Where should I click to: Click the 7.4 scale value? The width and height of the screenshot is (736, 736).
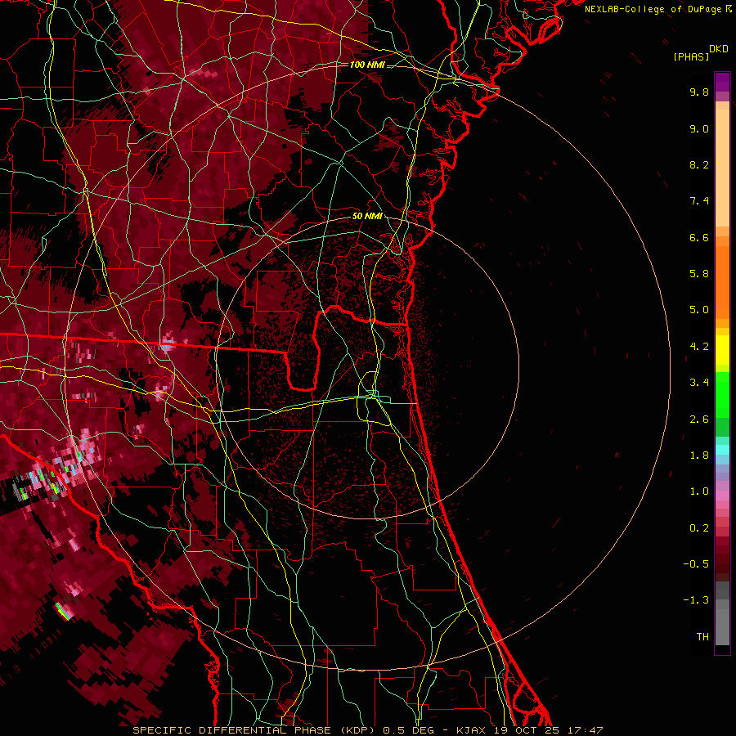click(699, 201)
